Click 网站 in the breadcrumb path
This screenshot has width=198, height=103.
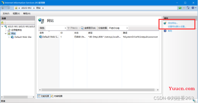(x=38, y=8)
